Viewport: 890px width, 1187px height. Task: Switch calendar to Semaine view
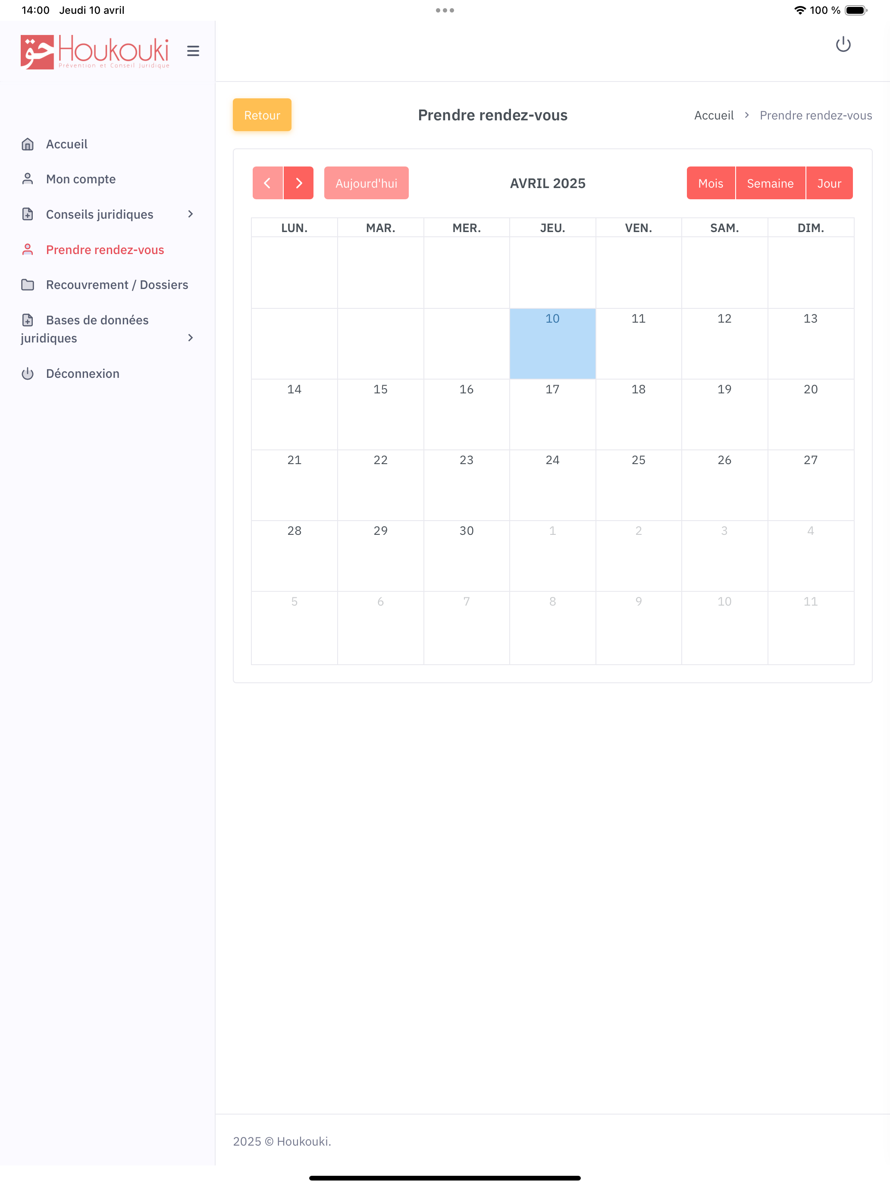coord(771,183)
